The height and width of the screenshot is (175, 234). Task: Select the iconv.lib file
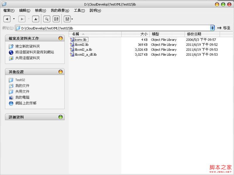(81, 40)
